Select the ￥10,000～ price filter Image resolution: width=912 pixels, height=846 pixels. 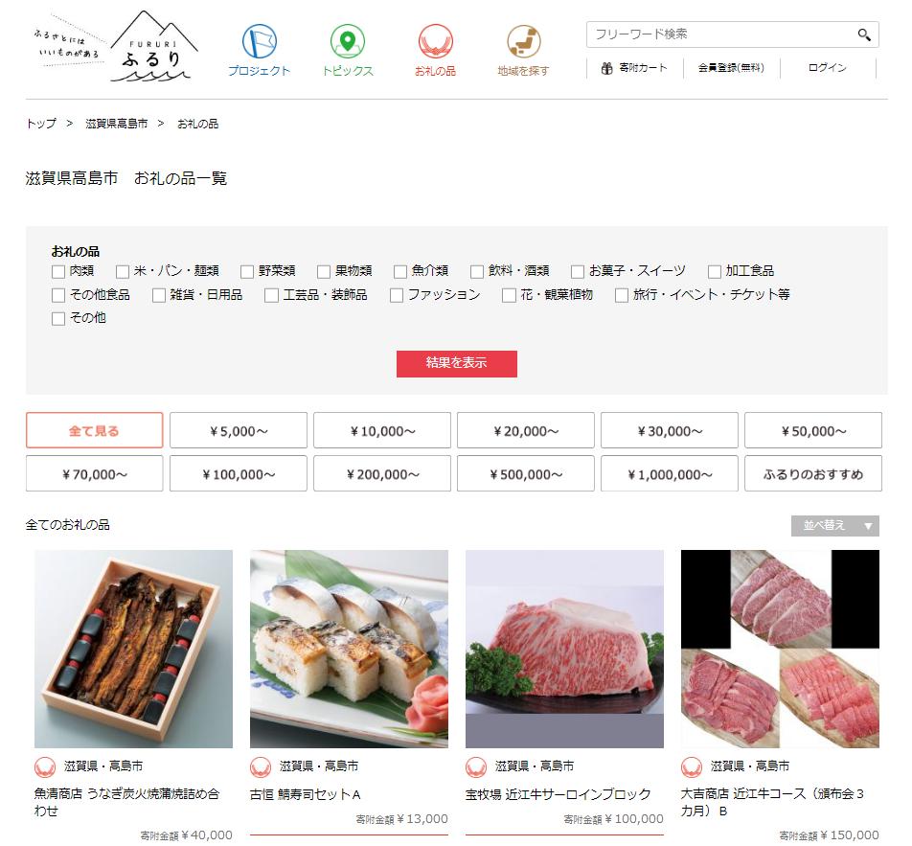(x=382, y=430)
